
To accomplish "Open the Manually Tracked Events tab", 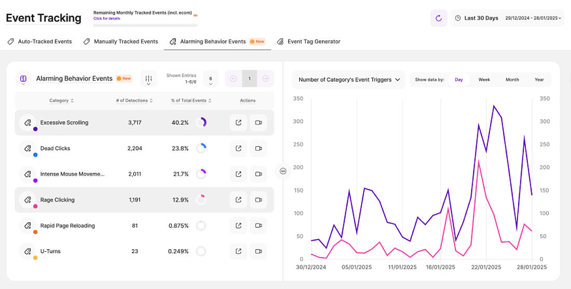I will pos(120,41).
